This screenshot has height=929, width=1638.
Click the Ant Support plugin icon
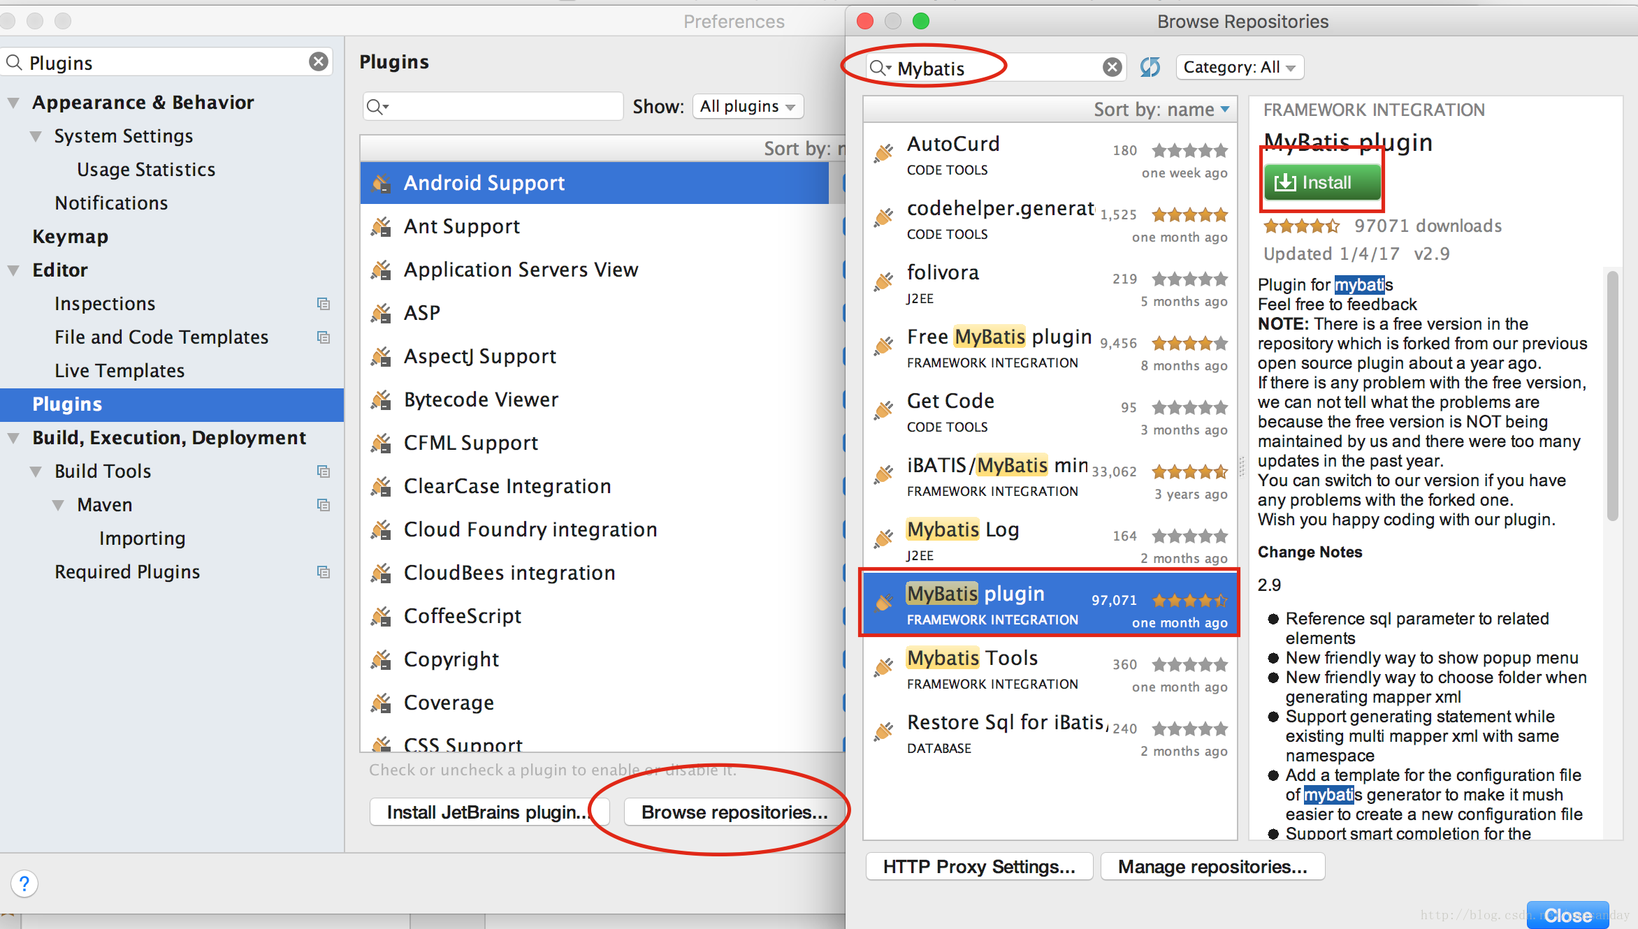382,226
